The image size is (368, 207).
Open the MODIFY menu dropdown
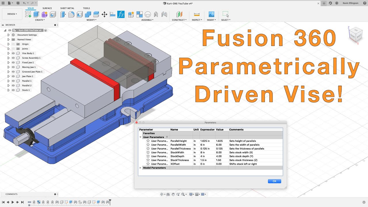[91, 20]
